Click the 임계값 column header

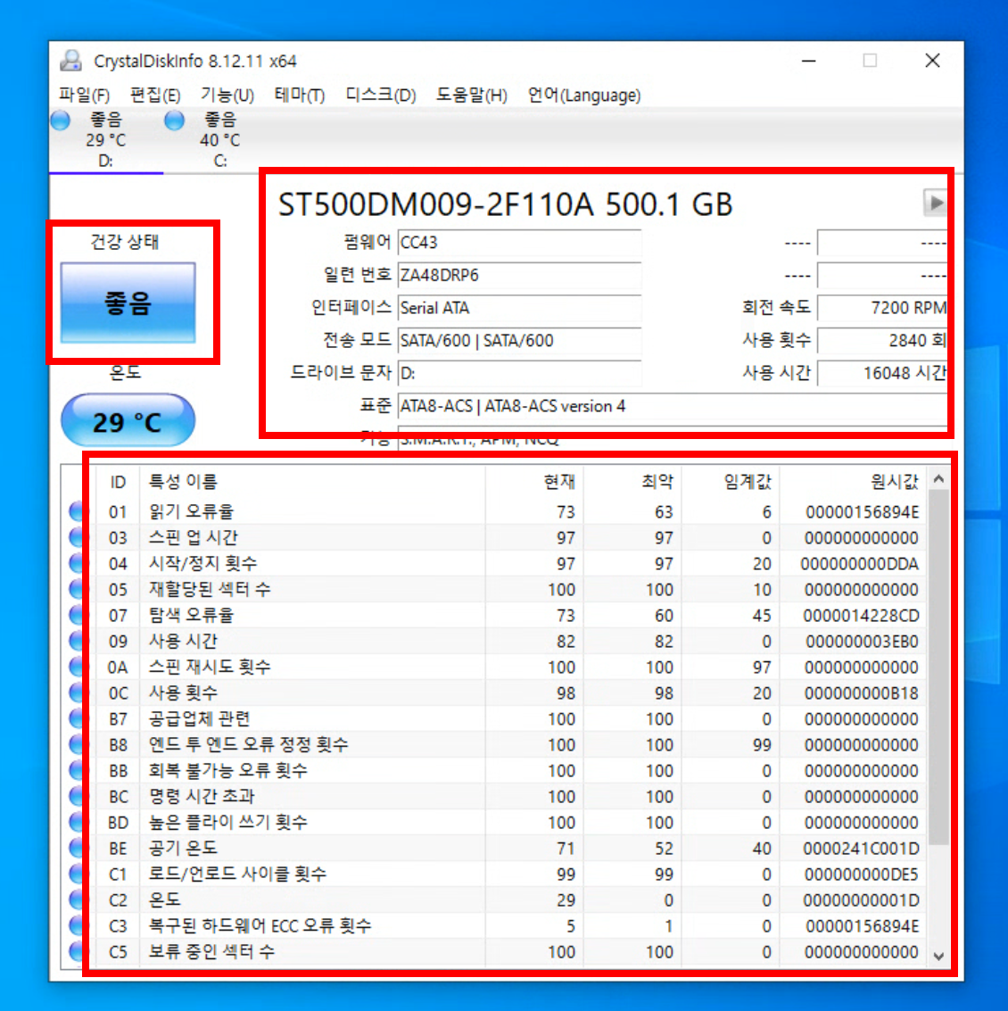[x=731, y=482]
